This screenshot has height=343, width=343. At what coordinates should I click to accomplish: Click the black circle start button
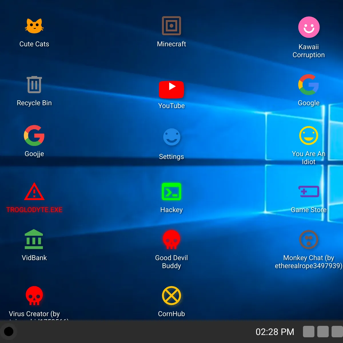[9, 332]
